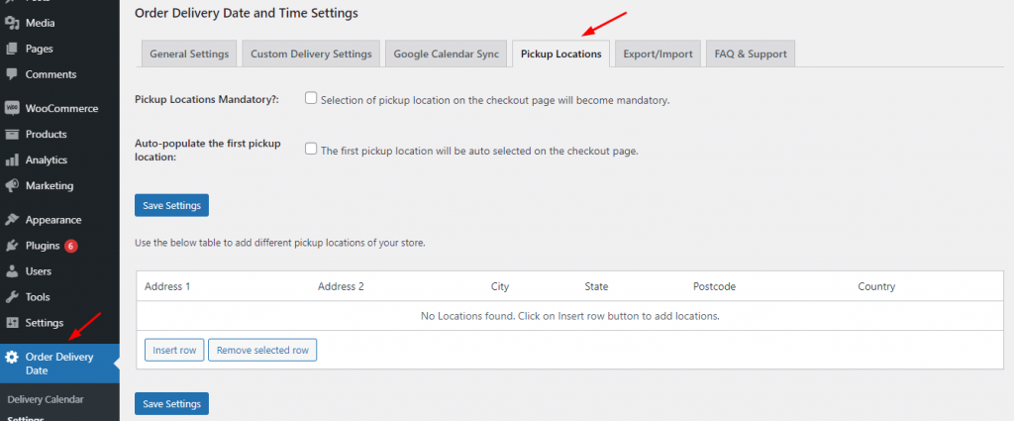Click the Analytics bar chart icon
Screen dimensions: 1014x421
coord(11,159)
